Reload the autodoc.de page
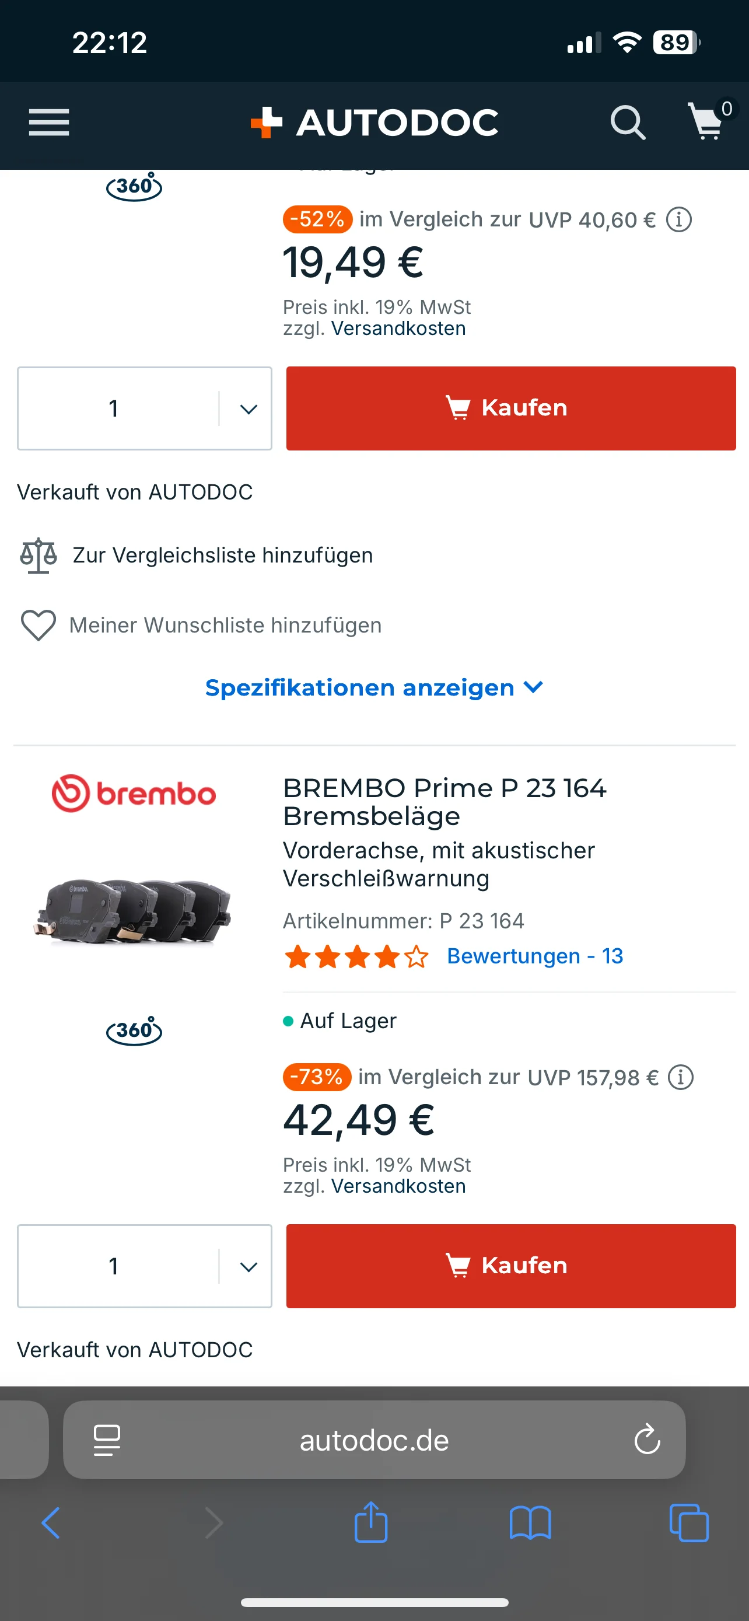The height and width of the screenshot is (1621, 749). tap(647, 1440)
